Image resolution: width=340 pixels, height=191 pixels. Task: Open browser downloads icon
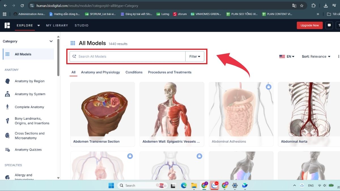[x=326, y=5]
